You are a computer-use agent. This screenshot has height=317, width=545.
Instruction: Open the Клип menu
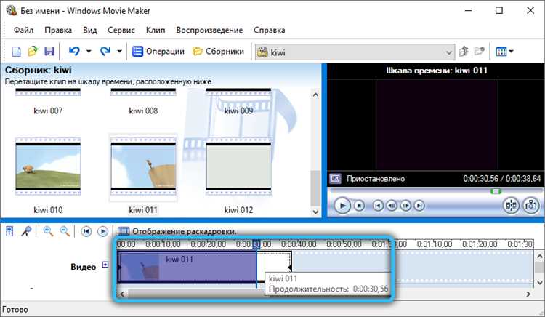156,31
